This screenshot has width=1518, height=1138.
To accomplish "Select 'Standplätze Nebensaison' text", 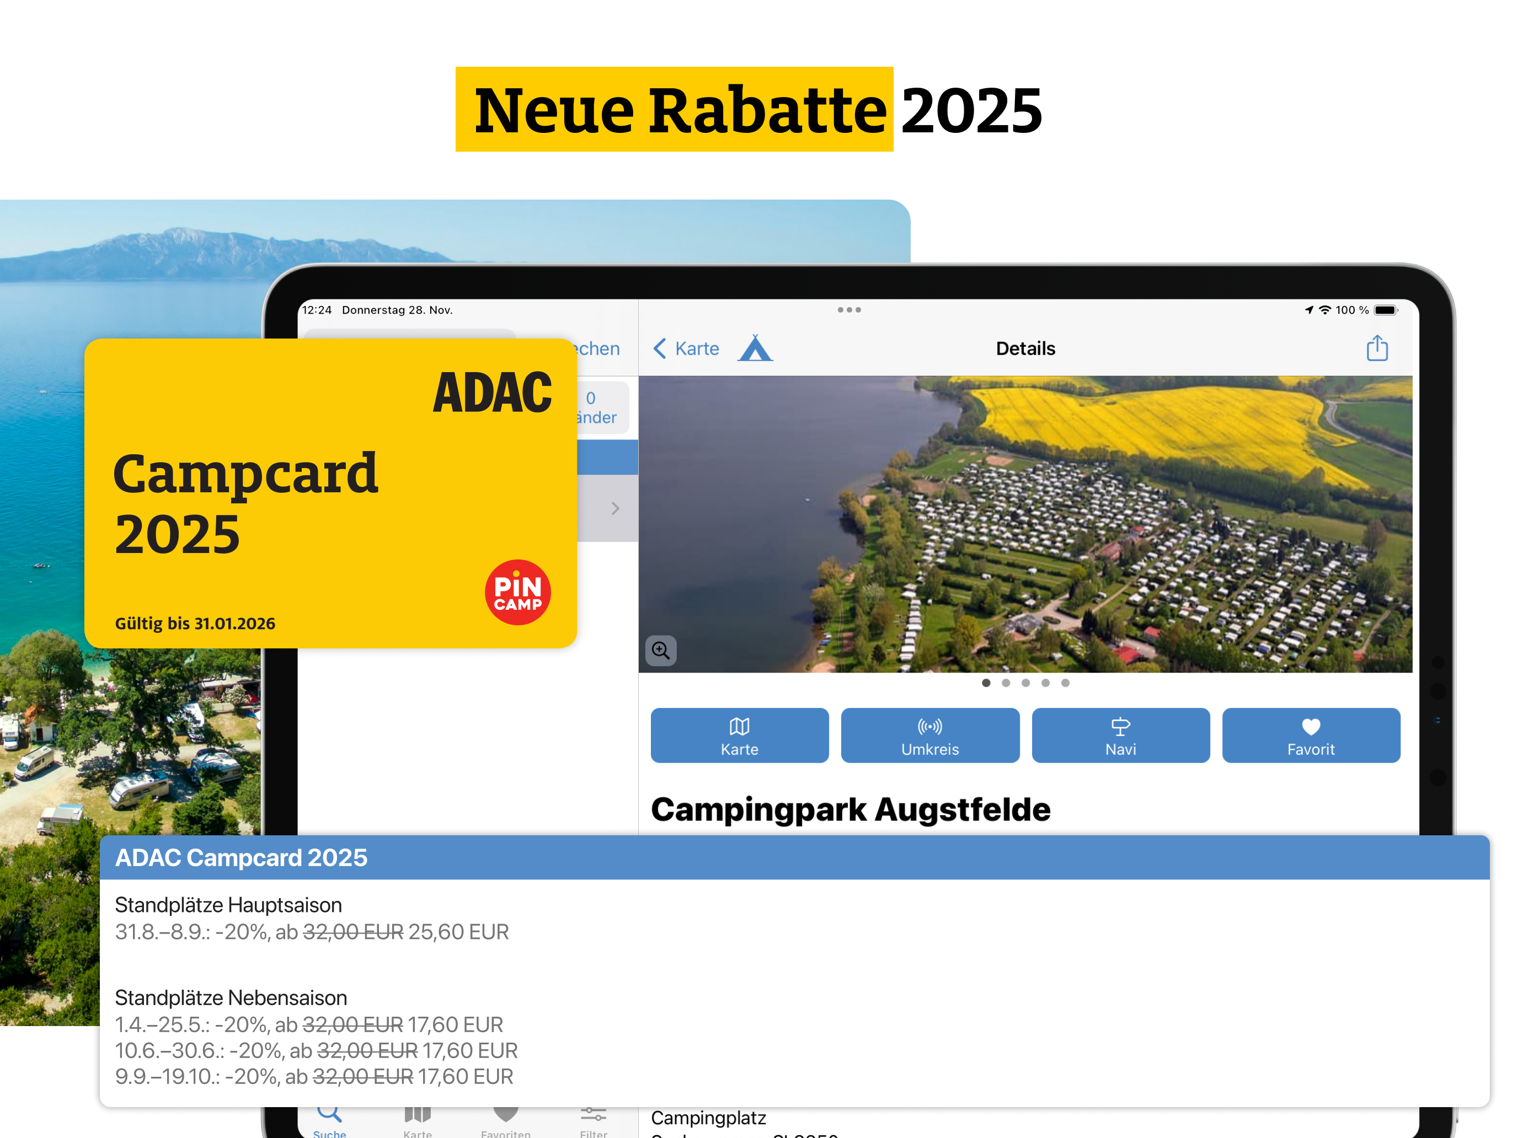I will pos(231,997).
